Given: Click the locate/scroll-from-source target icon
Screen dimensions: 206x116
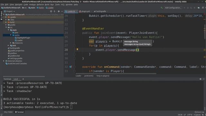Looking at the screenshot, I should [51, 12].
